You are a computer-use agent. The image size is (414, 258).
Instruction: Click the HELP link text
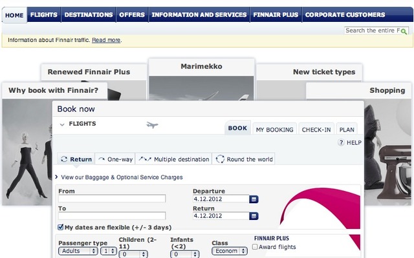point(354,143)
